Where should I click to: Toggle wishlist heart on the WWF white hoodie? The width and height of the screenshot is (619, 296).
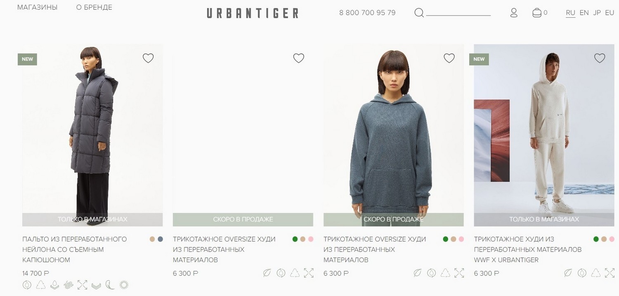coord(600,58)
